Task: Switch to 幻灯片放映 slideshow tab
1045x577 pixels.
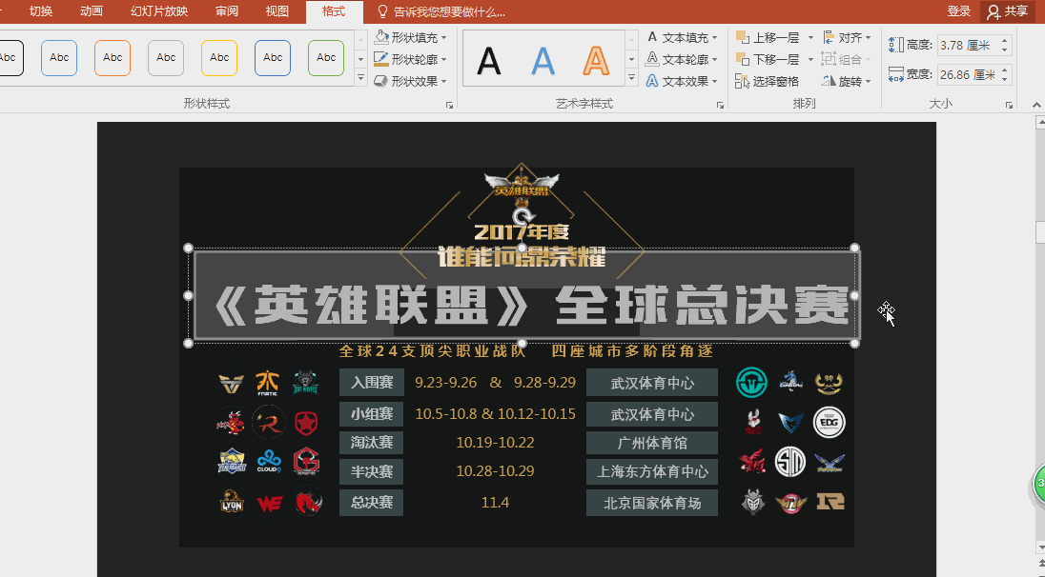Action: 159,11
